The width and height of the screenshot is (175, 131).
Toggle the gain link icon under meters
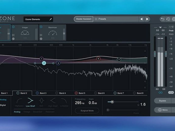click(x=161, y=93)
